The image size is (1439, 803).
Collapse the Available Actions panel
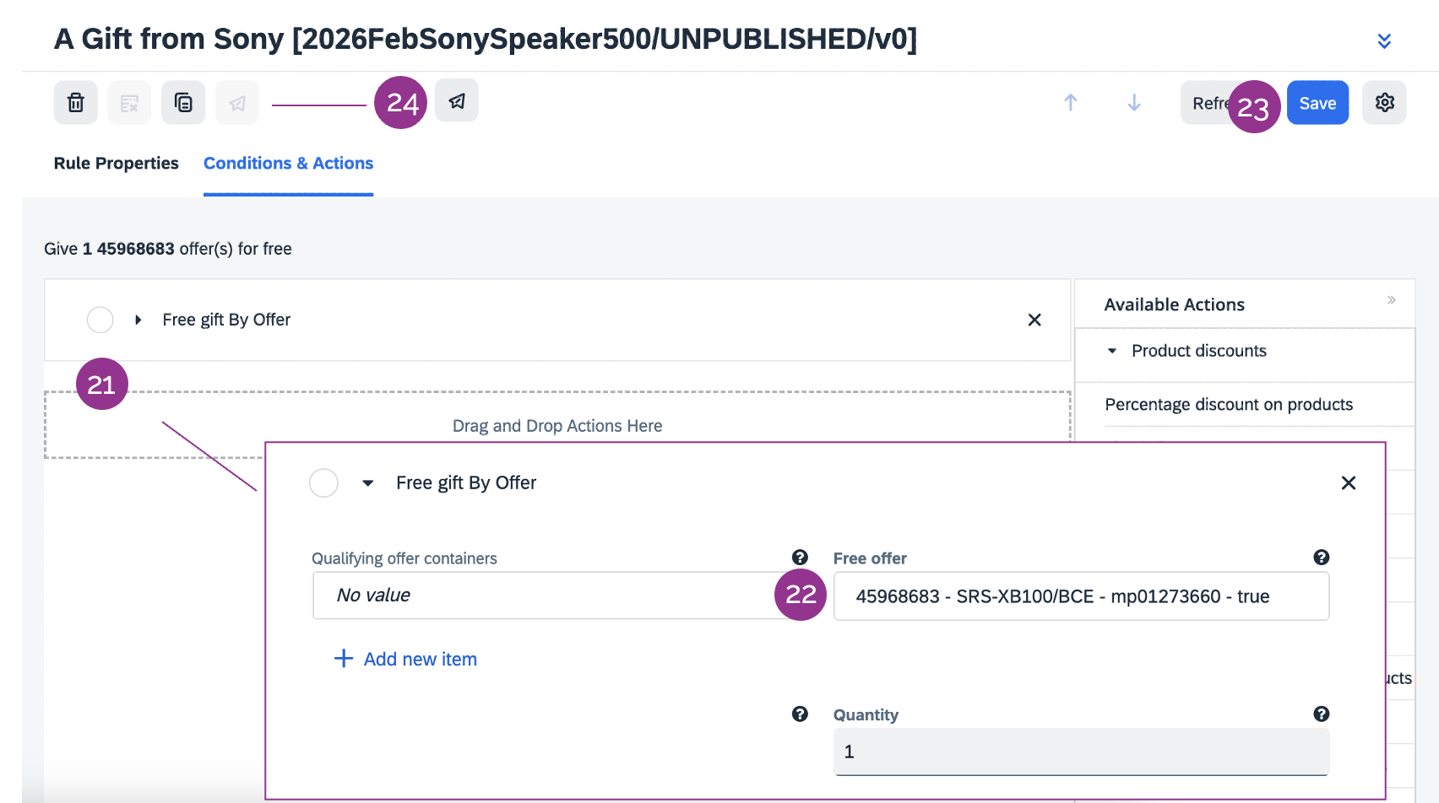[1391, 300]
